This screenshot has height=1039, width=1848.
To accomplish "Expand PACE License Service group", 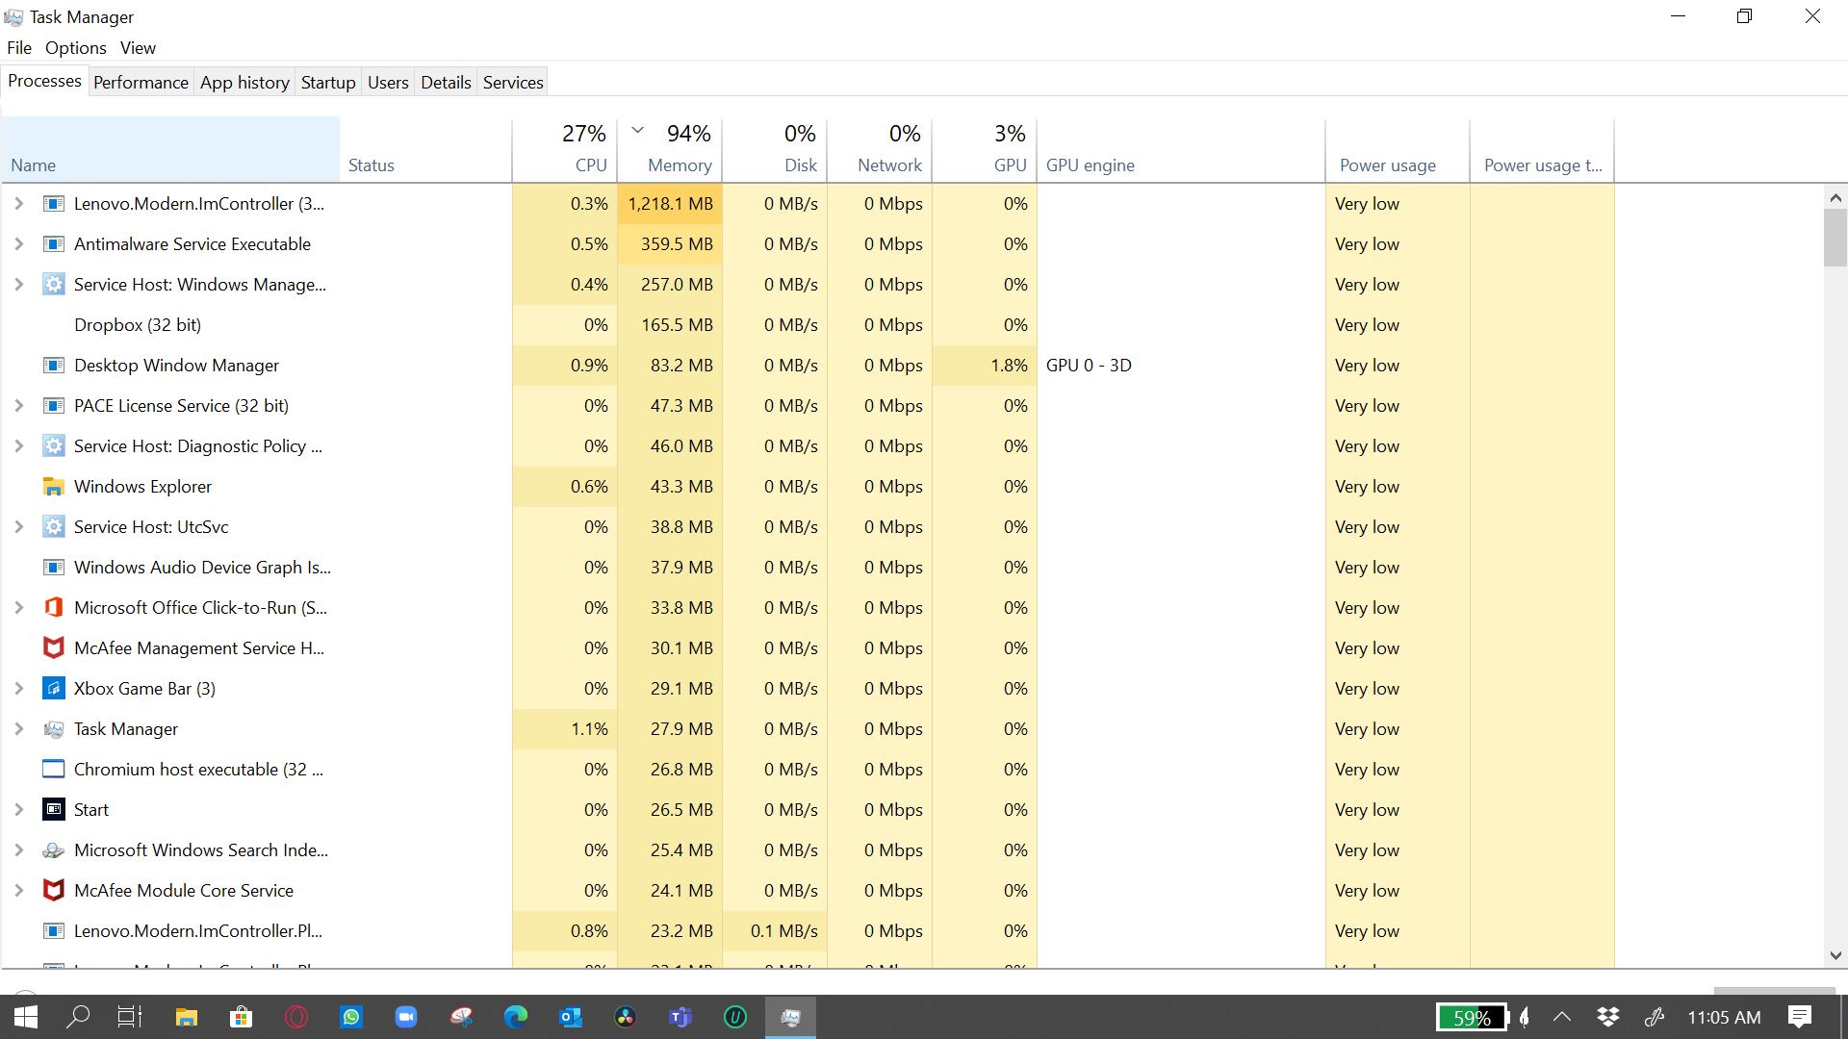I will coord(18,406).
